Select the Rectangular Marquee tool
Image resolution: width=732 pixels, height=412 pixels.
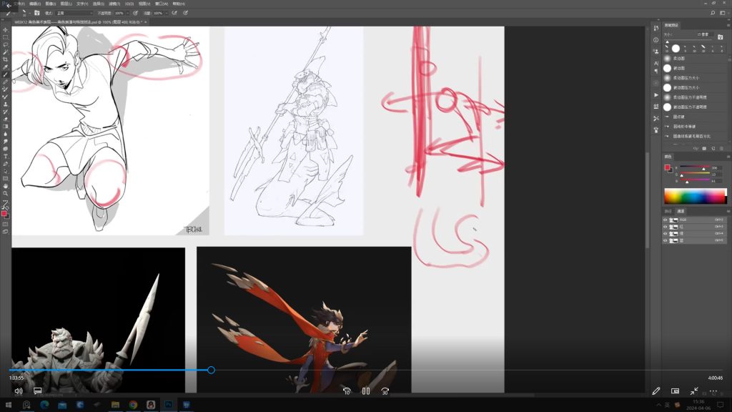pos(5,36)
